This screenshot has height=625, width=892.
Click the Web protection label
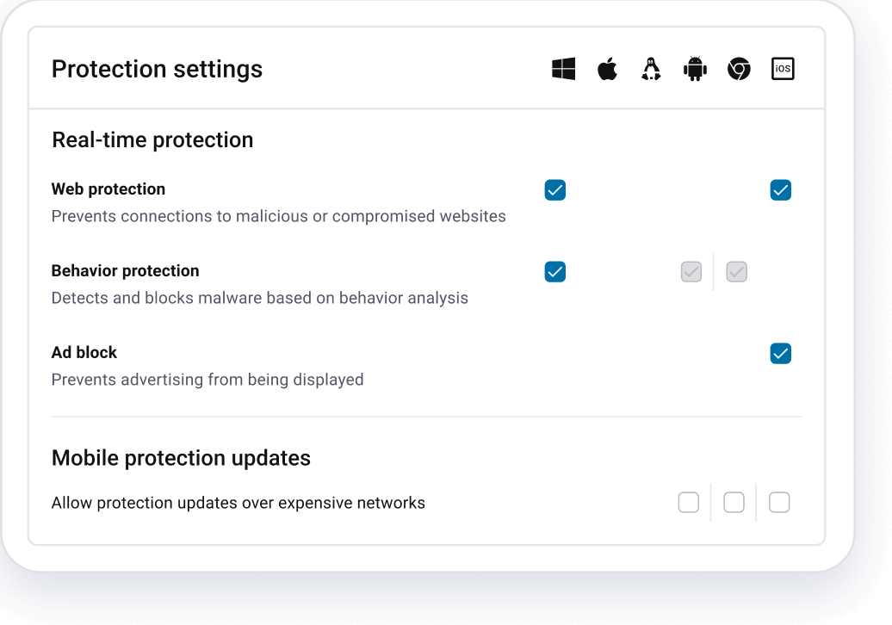tap(108, 189)
